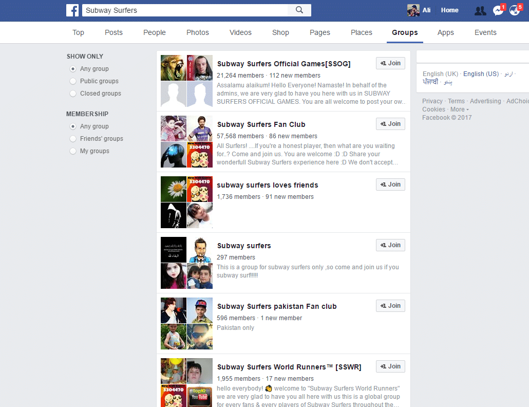The width and height of the screenshot is (529, 407).
Task: Select Public groups filter
Action: (73, 81)
